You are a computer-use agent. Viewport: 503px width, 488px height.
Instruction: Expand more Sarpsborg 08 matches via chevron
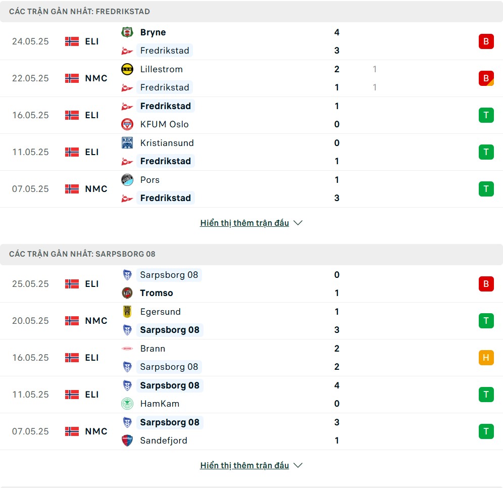[298, 465]
